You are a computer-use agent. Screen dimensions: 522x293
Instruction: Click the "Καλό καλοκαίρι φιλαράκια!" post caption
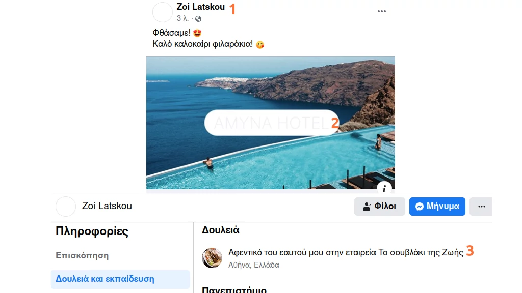tap(202, 44)
